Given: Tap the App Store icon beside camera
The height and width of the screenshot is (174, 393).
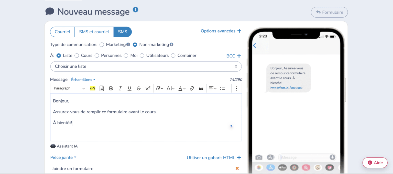Looking at the screenshot, I should point(271,157).
